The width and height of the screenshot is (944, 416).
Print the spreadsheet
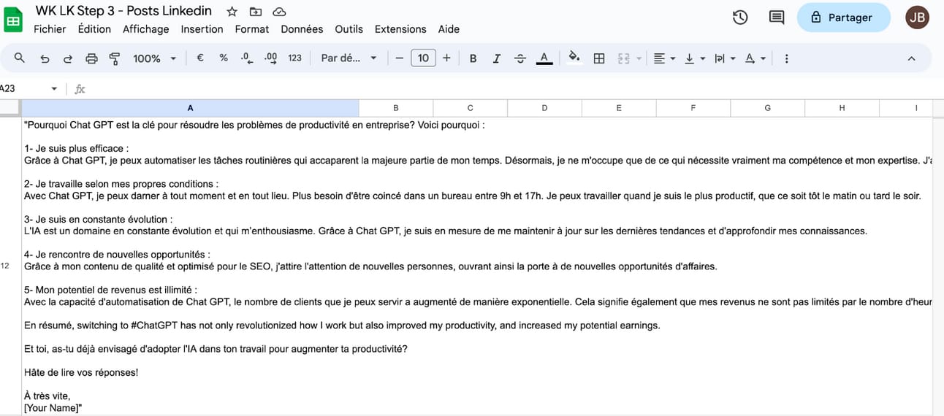coord(91,58)
